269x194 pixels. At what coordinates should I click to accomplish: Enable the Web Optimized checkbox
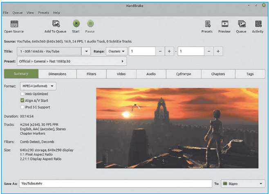(22, 94)
